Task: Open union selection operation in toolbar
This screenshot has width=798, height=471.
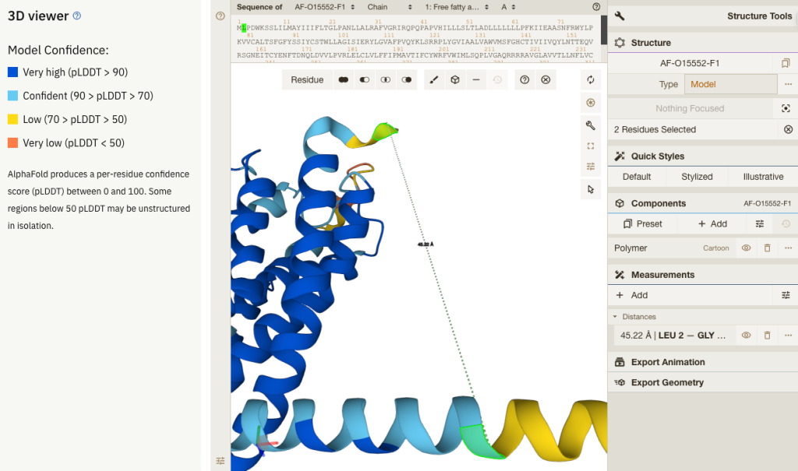Action: (344, 80)
